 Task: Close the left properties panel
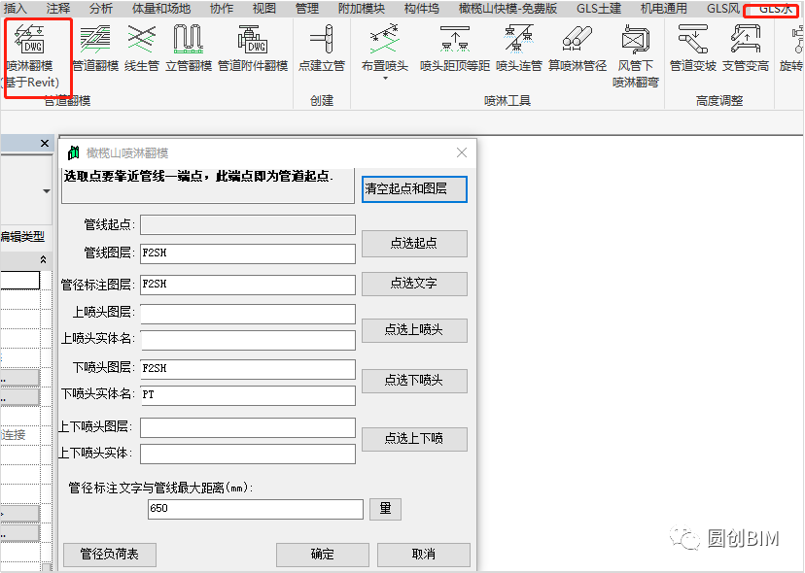pos(45,143)
